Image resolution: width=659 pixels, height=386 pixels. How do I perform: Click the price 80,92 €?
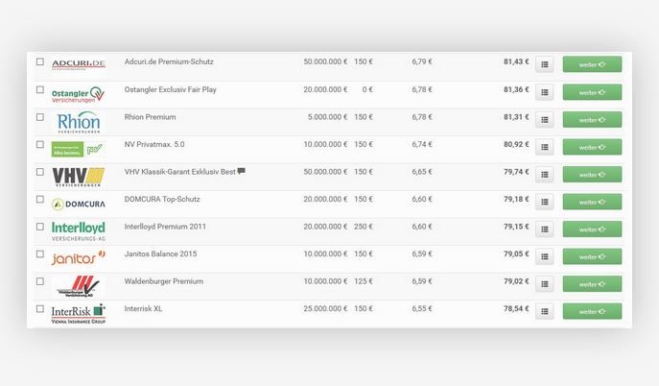coord(516,144)
